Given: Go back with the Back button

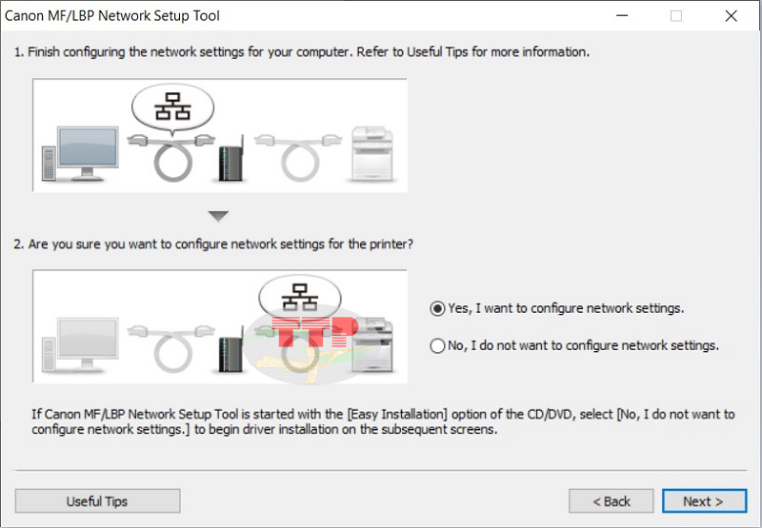Looking at the screenshot, I should [x=612, y=501].
